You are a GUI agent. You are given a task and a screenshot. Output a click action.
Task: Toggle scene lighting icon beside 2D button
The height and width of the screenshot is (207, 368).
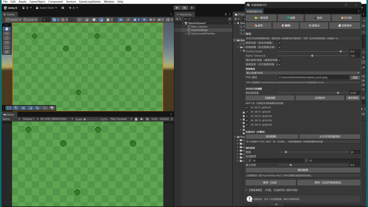tap(128, 20)
